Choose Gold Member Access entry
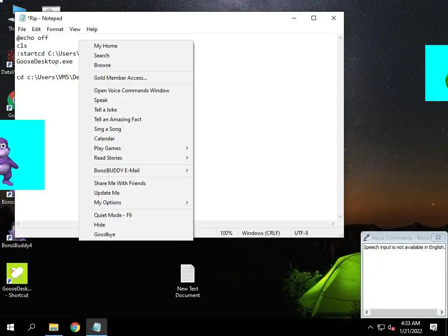Screen dimensions: 448x336 (136, 78)
